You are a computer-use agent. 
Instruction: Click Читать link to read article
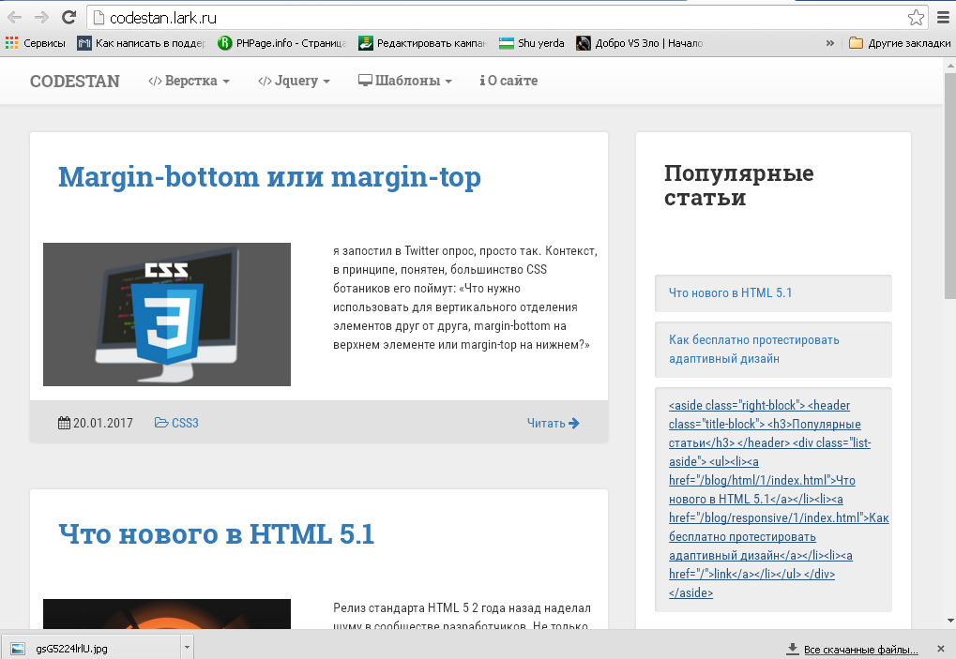pos(546,424)
